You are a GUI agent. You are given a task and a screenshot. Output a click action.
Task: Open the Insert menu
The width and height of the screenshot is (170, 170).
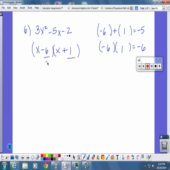[22, 8]
